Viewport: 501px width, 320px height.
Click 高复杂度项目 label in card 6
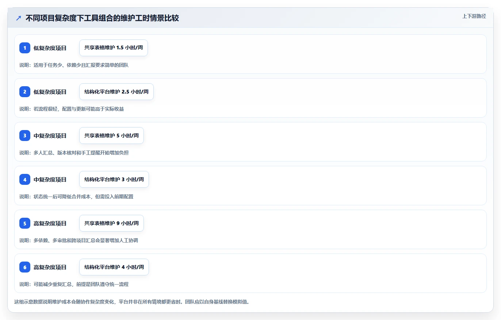tap(50, 267)
